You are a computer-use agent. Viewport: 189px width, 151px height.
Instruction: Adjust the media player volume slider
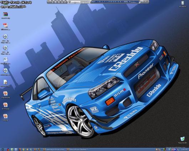[75, 2]
